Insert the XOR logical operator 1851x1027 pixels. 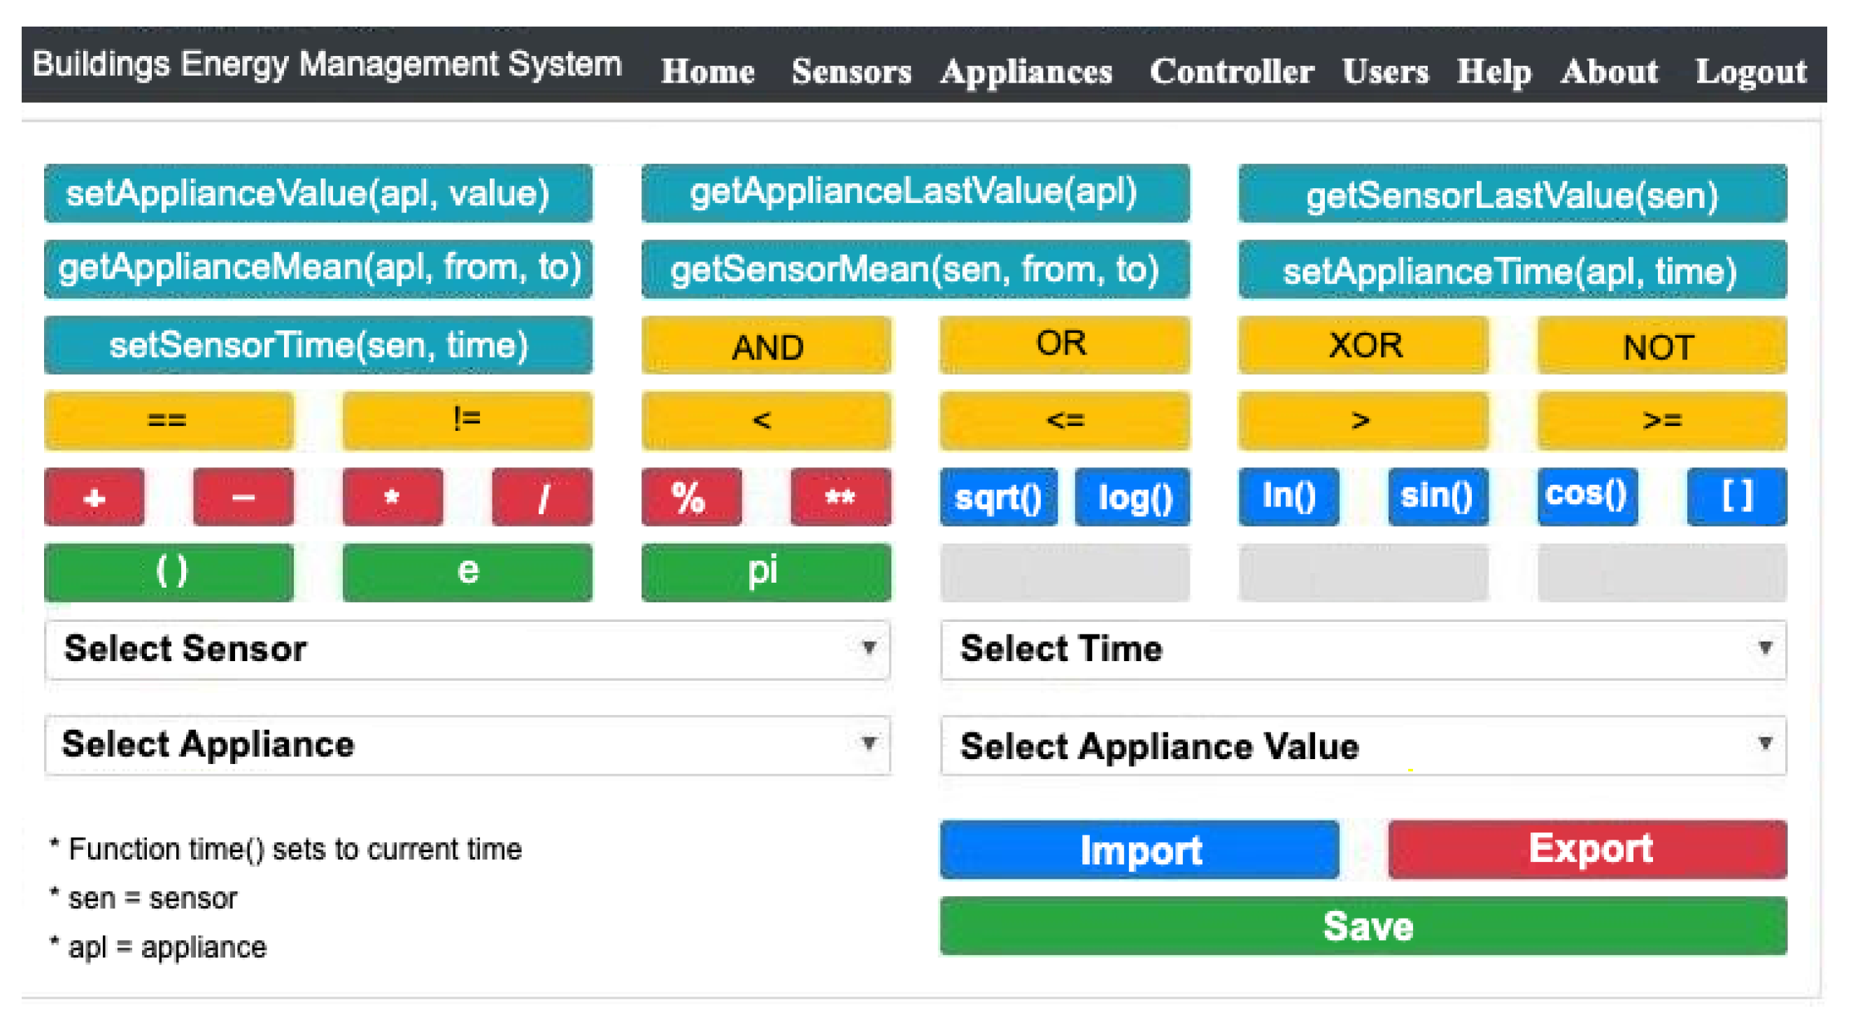point(1363,346)
